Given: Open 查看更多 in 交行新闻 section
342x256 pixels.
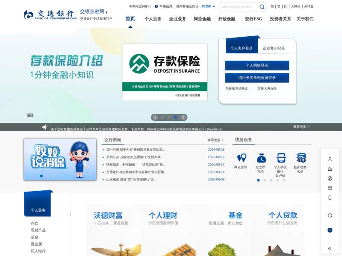Looking at the screenshot, I should (x=215, y=140).
